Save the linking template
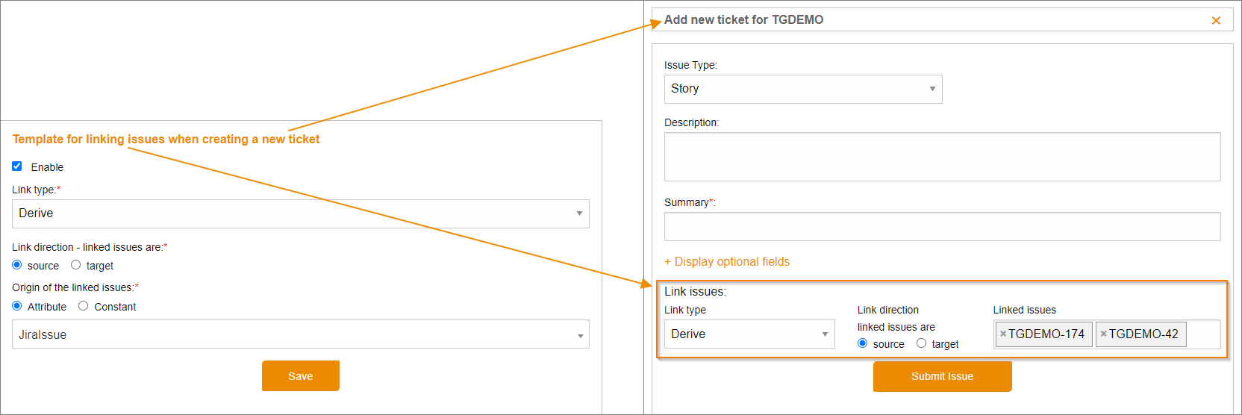 click(301, 376)
